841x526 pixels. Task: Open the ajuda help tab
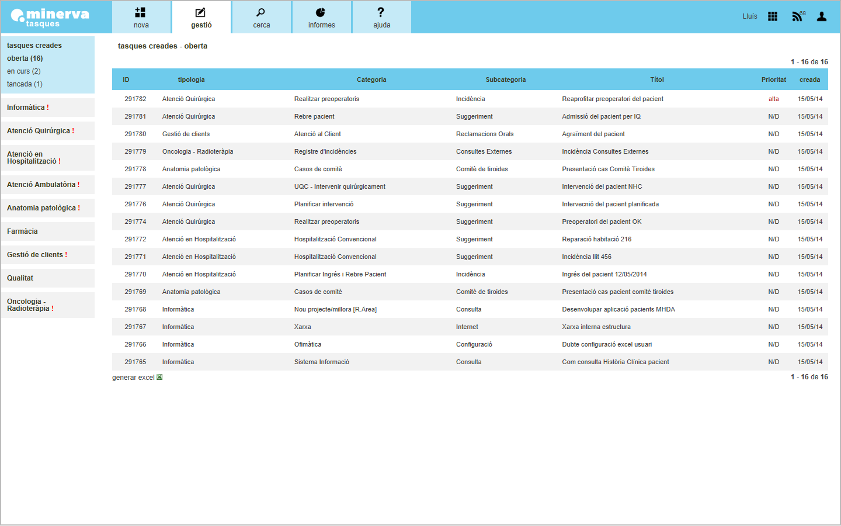pos(382,18)
